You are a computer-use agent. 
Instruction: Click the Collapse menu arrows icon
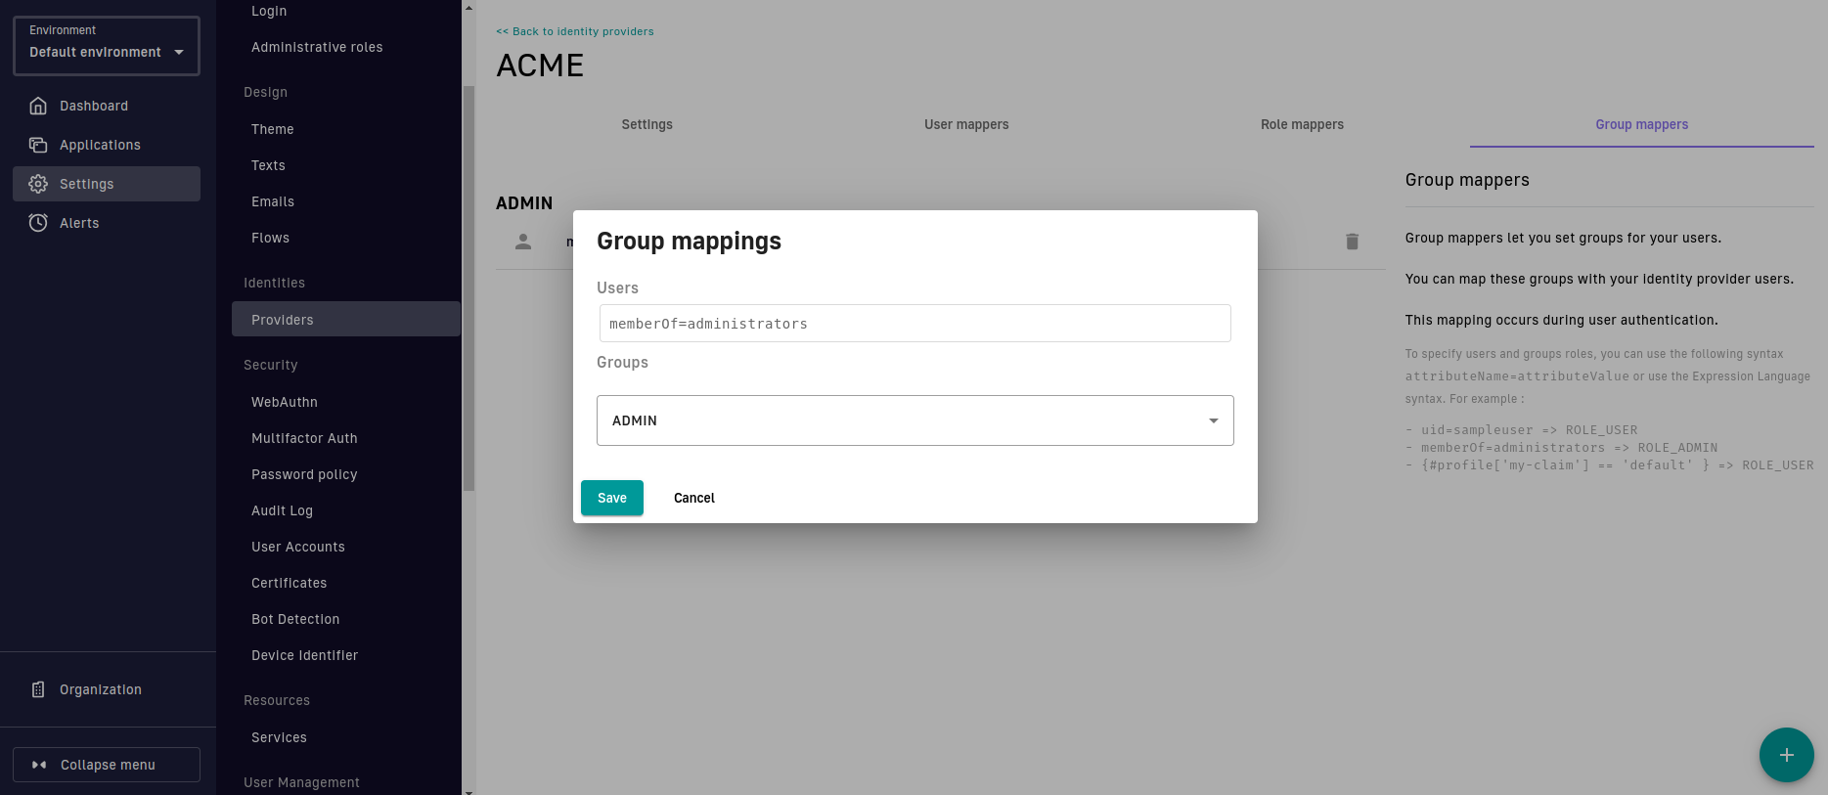tap(39, 765)
